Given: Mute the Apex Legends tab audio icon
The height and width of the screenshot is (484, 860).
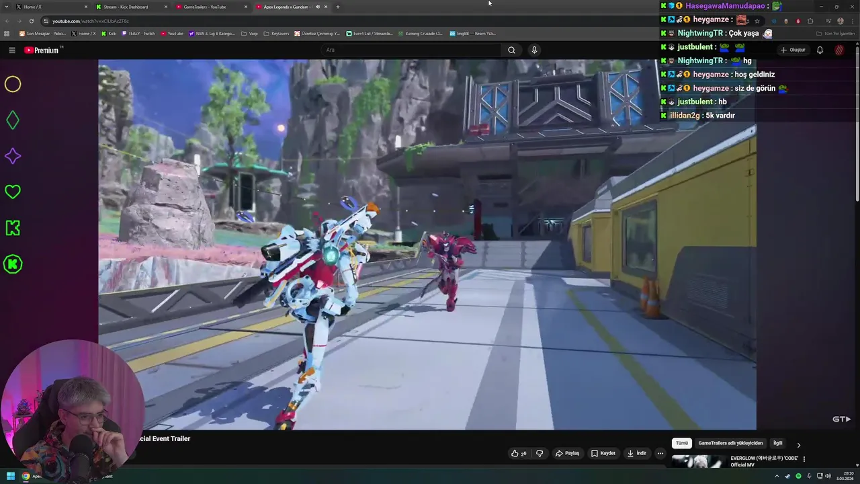Looking at the screenshot, I should pyautogui.click(x=318, y=7).
